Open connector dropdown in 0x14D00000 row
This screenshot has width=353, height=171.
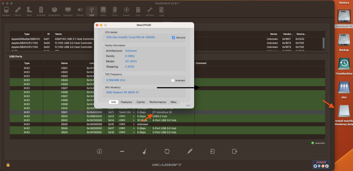coord(126,124)
